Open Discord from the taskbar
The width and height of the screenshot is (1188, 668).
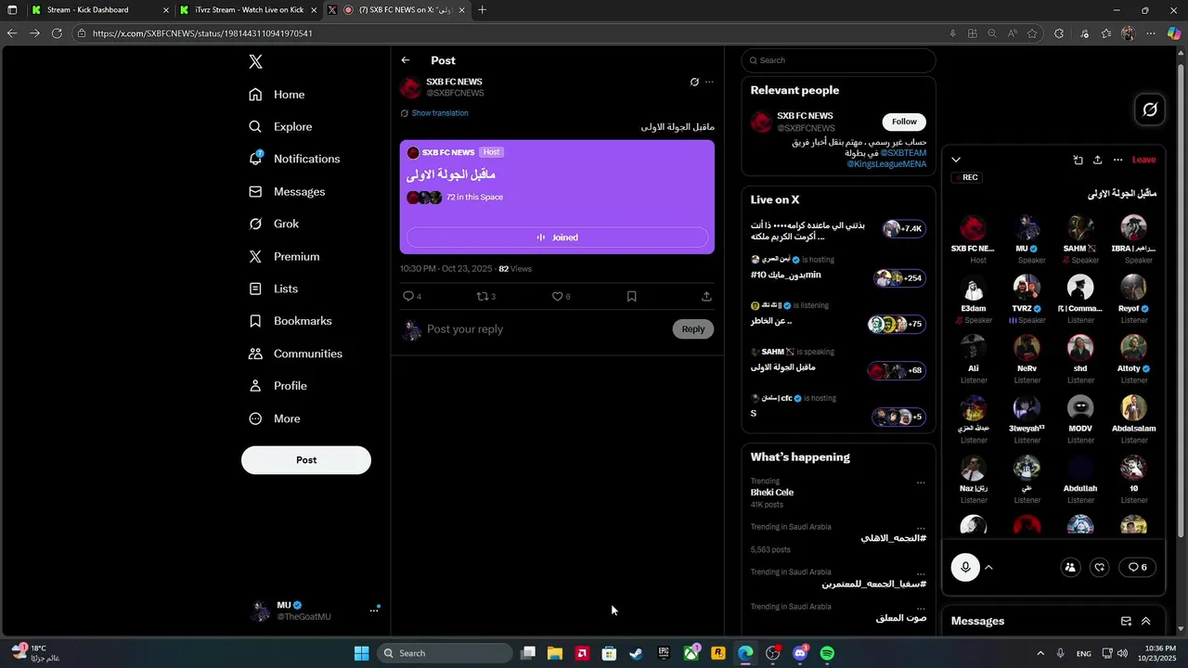pyautogui.click(x=800, y=653)
